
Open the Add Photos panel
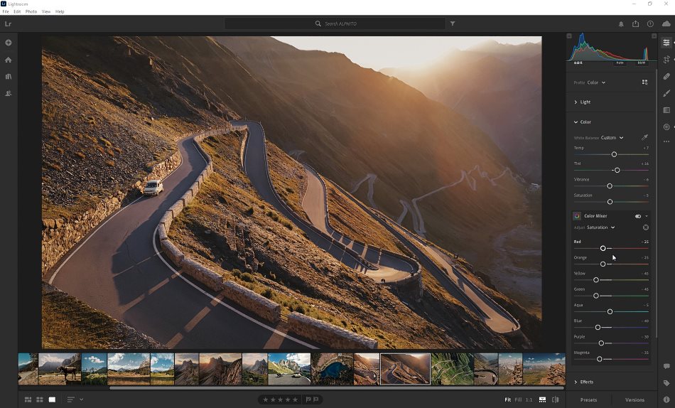[9, 43]
